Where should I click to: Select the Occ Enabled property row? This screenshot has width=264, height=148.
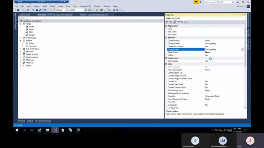coord(205,61)
